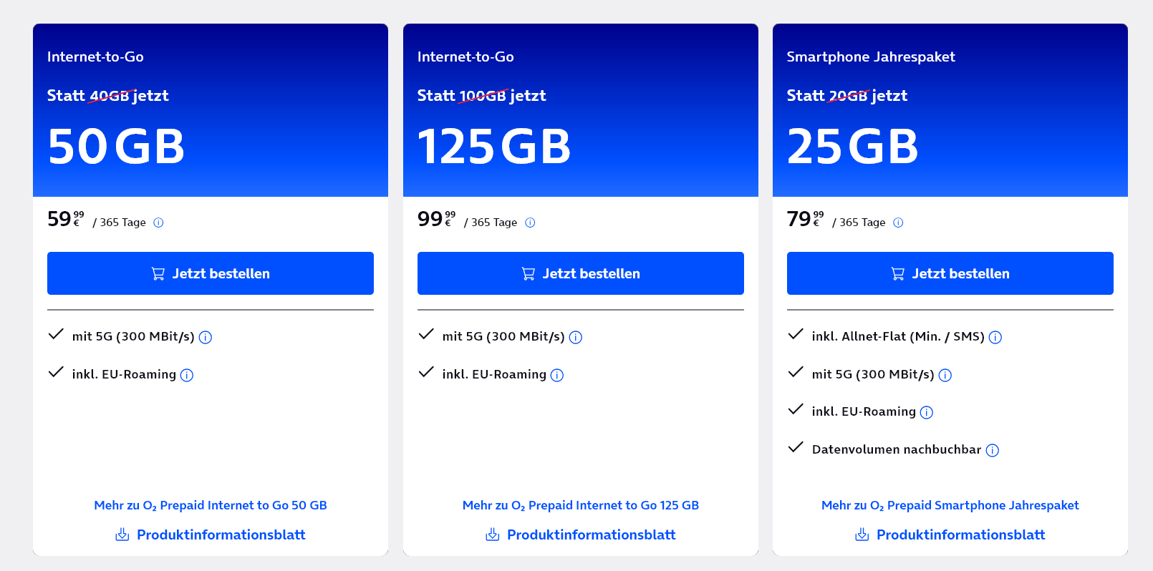Open EU-Roaming info in 50 GB plan
1153x571 pixels.
click(187, 375)
